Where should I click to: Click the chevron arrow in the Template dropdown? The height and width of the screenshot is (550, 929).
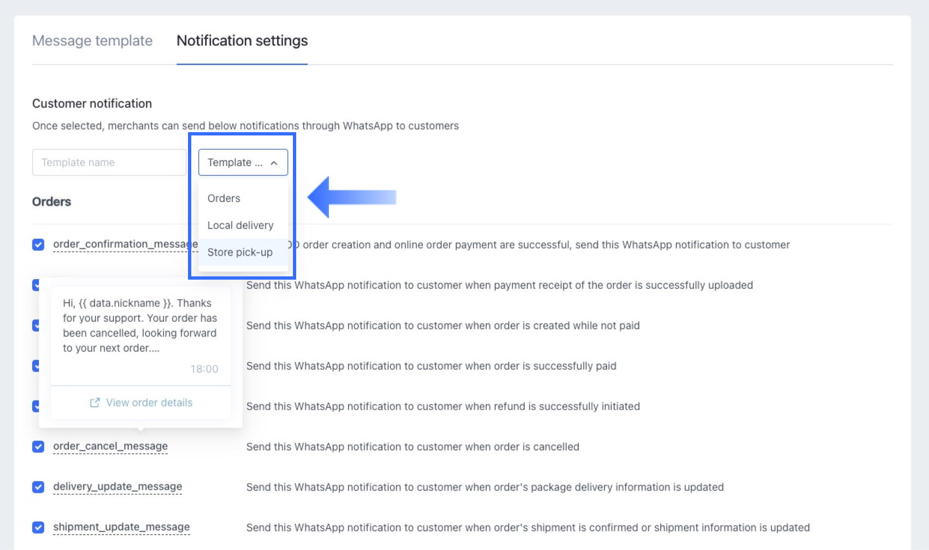274,163
